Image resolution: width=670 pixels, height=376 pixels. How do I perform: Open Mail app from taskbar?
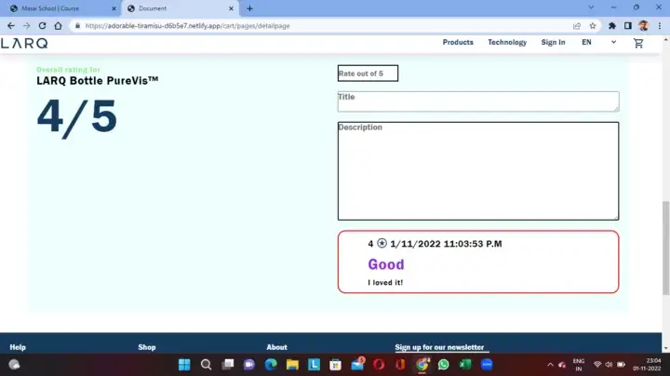pos(357,365)
